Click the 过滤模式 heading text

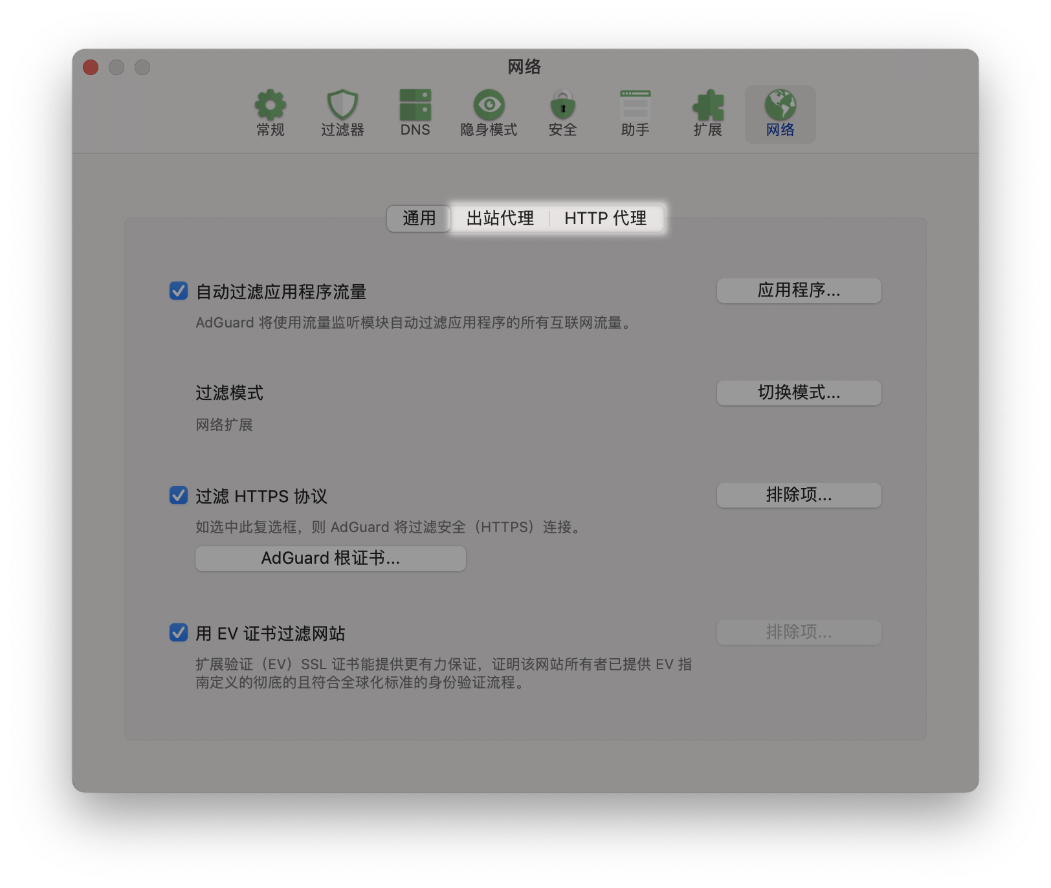pos(229,393)
